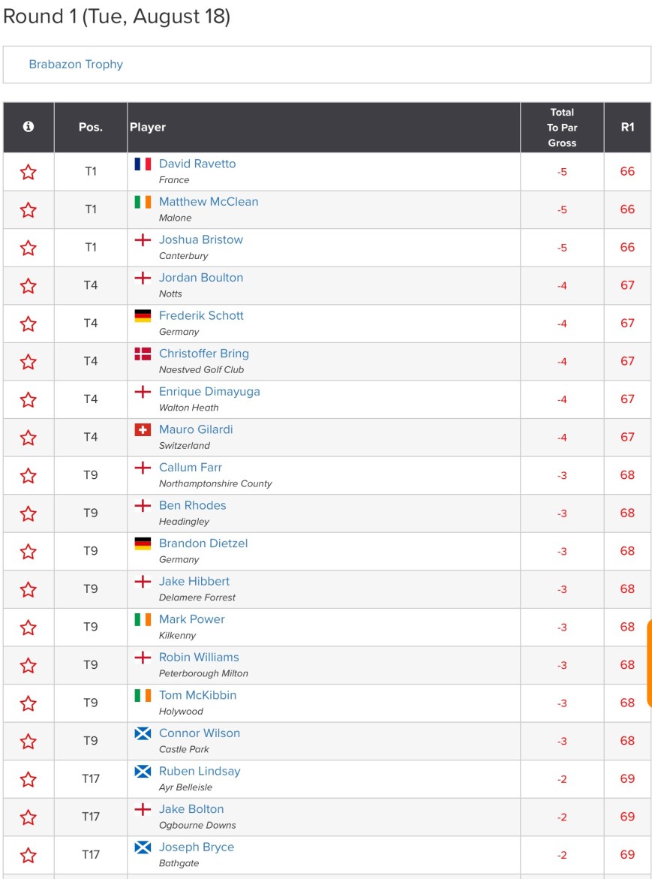
Task: Sort by the Pos. column header
Action: coord(91,127)
